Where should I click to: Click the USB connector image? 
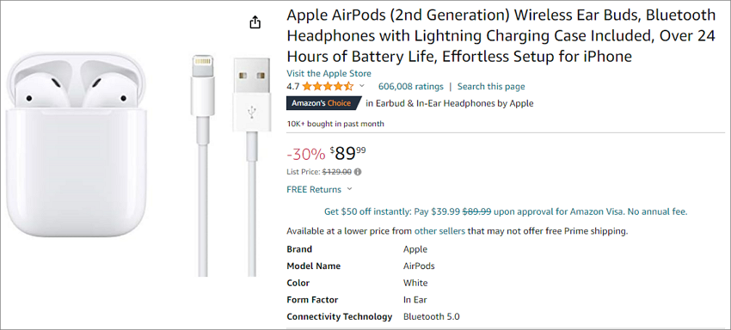tap(252, 166)
